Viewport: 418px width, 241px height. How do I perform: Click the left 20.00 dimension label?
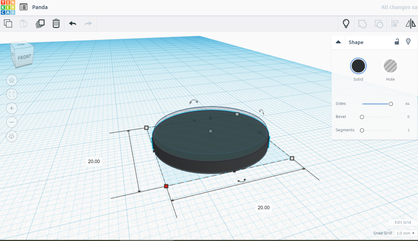point(94,161)
